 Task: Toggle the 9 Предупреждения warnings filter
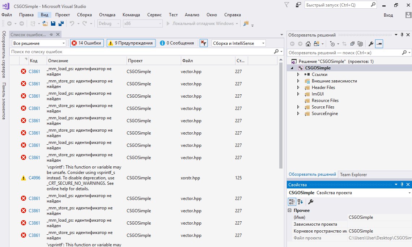(131, 43)
